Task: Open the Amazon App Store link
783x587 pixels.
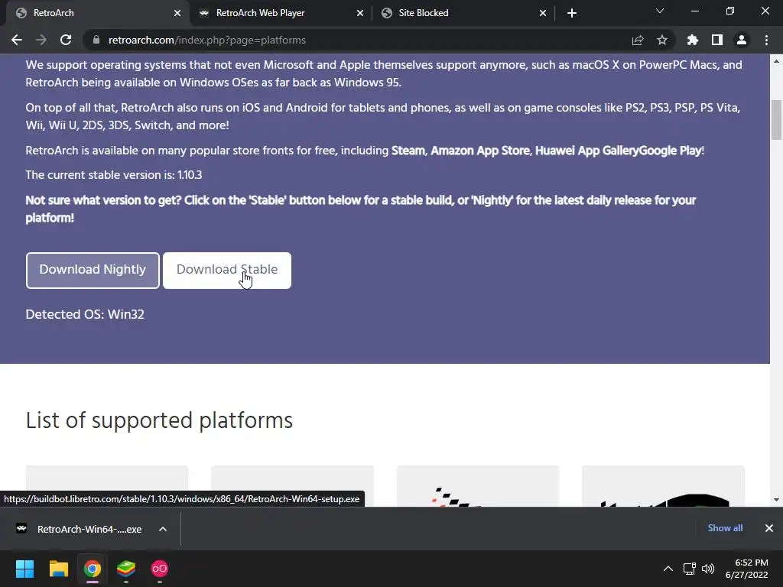Action: coord(480,151)
